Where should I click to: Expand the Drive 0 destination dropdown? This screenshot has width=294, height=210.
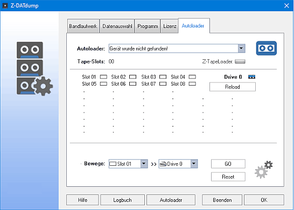tap(194, 164)
